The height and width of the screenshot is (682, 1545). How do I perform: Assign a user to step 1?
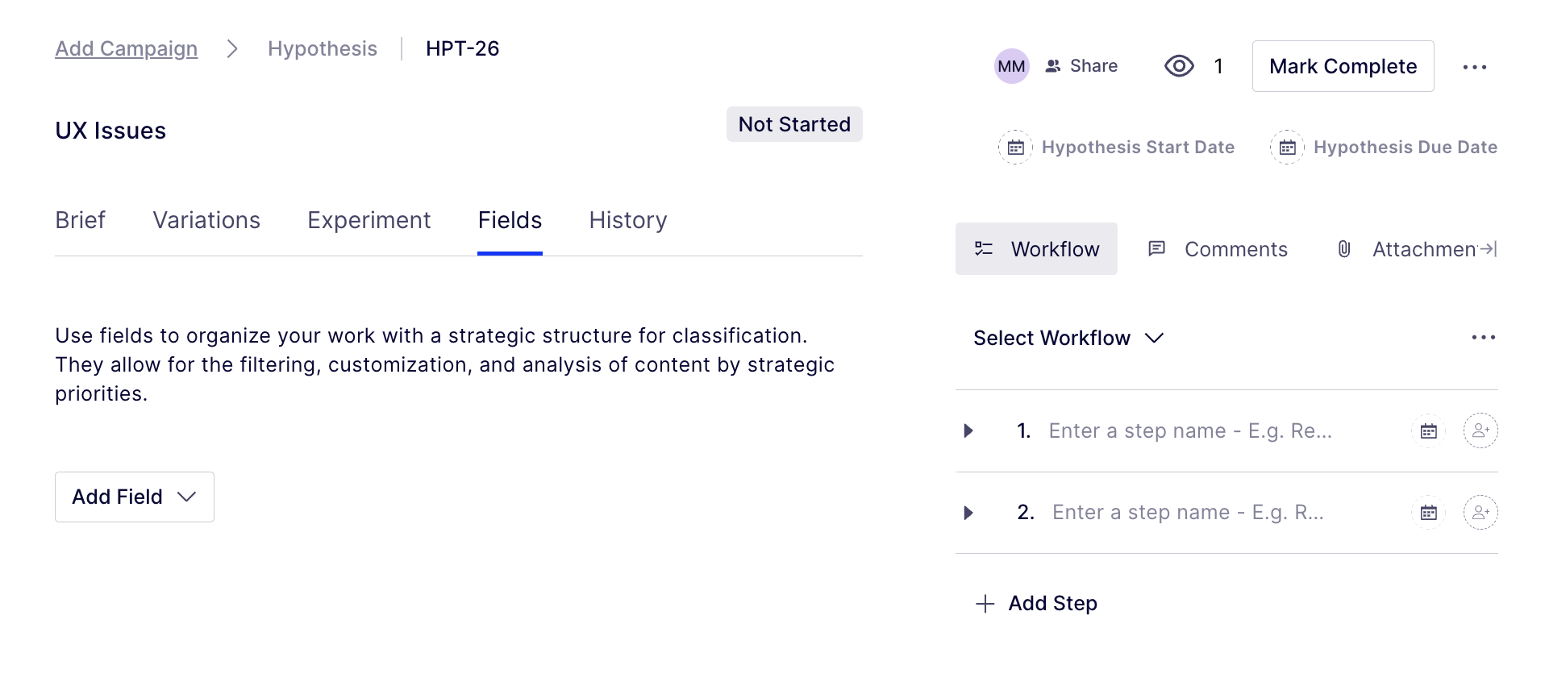1480,430
